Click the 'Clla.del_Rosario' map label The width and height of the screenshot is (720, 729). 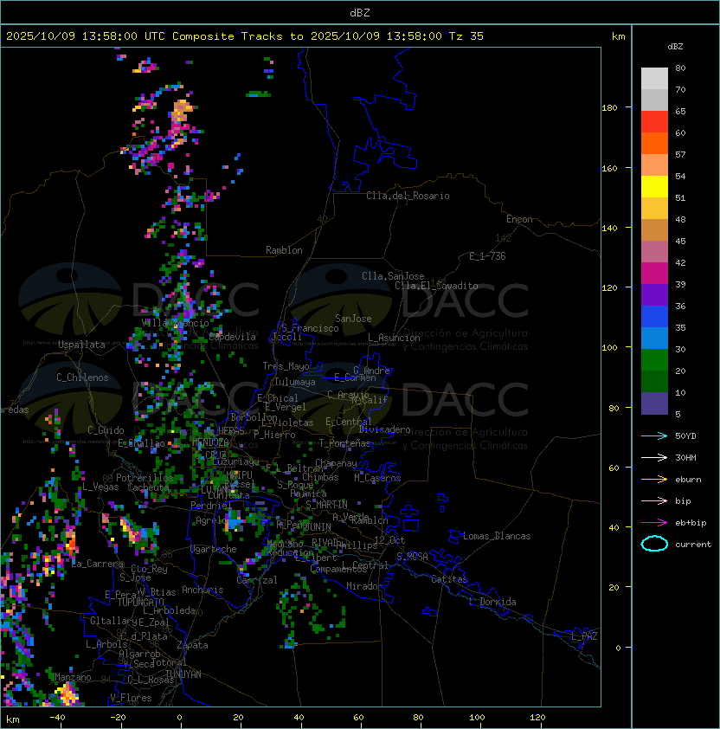click(x=408, y=196)
